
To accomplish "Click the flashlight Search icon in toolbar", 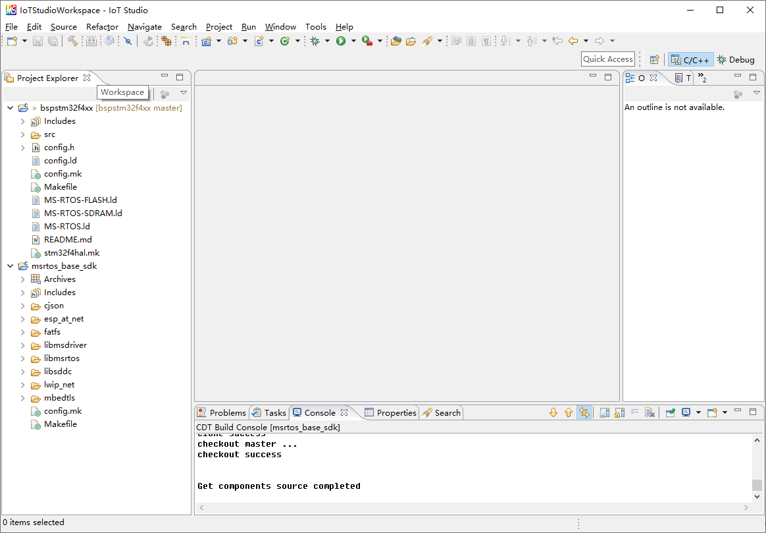I will [x=428, y=41].
